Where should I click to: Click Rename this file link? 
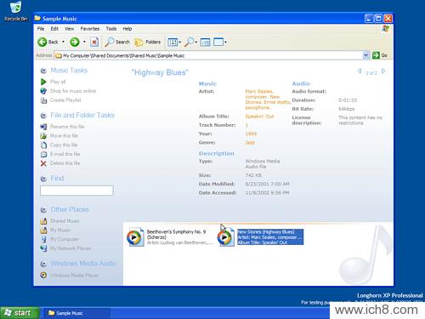67,127
